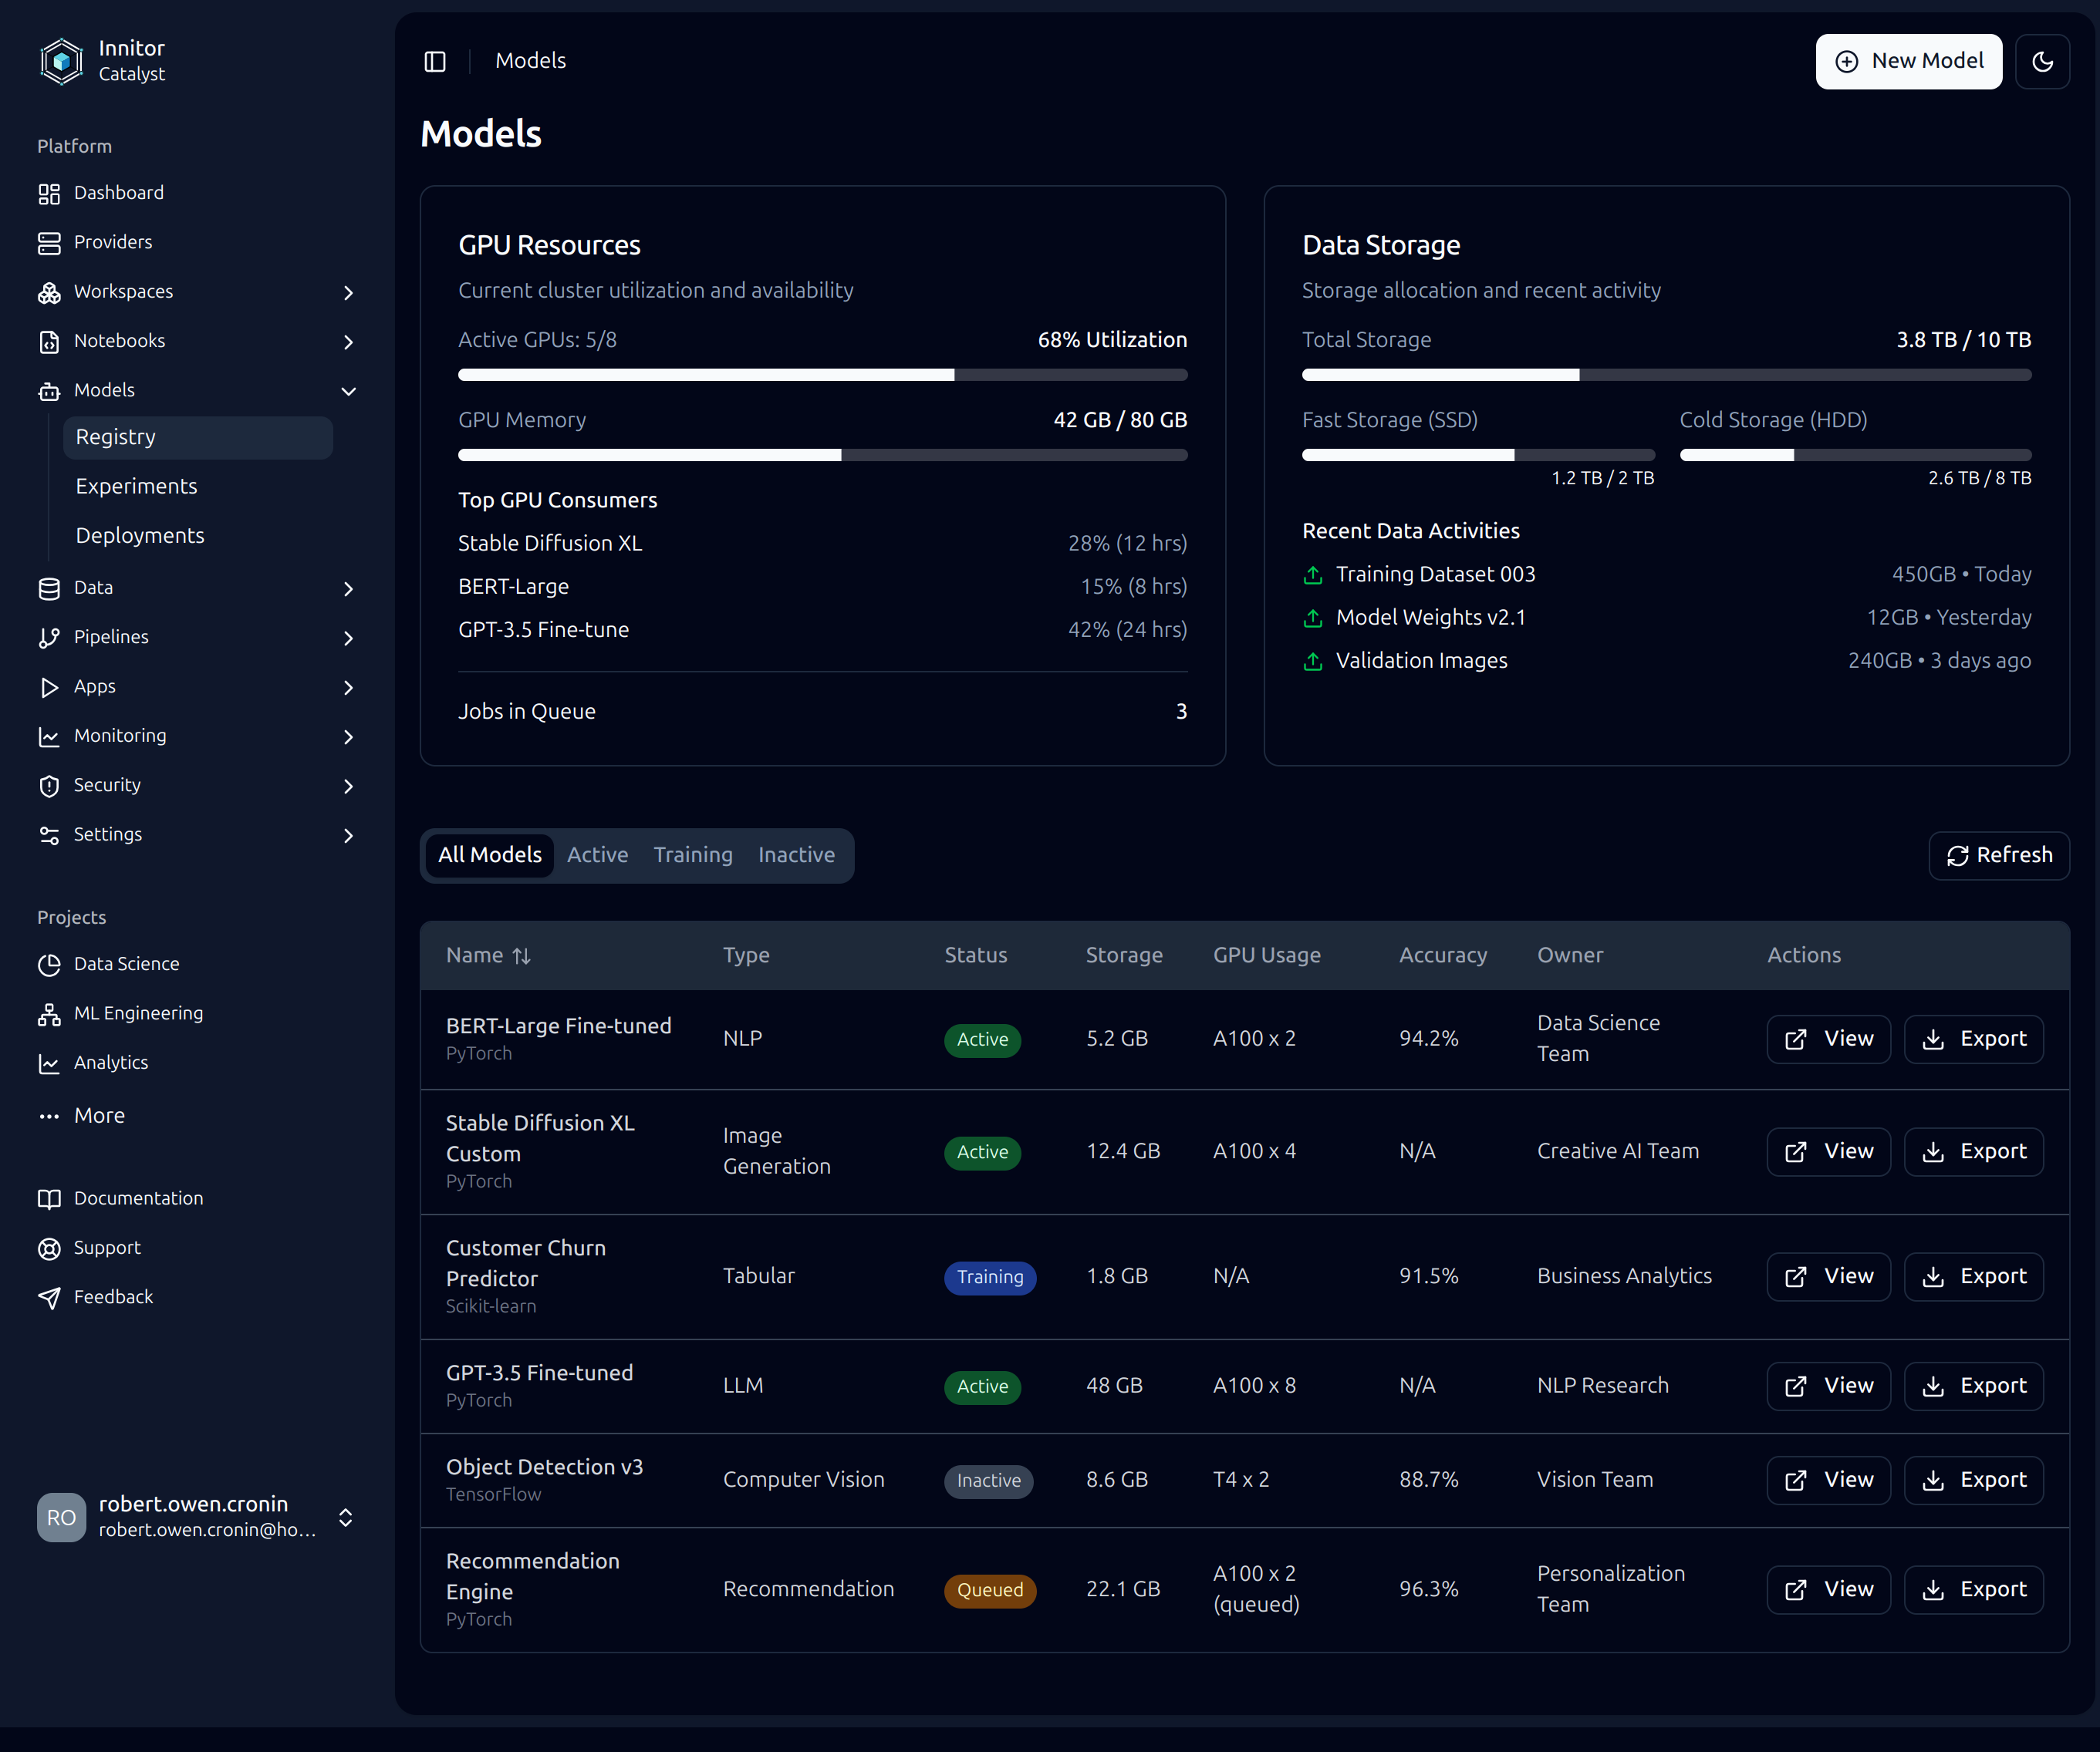The image size is (2100, 1752).
Task: Toggle the sidebar panel icon
Action: click(435, 62)
